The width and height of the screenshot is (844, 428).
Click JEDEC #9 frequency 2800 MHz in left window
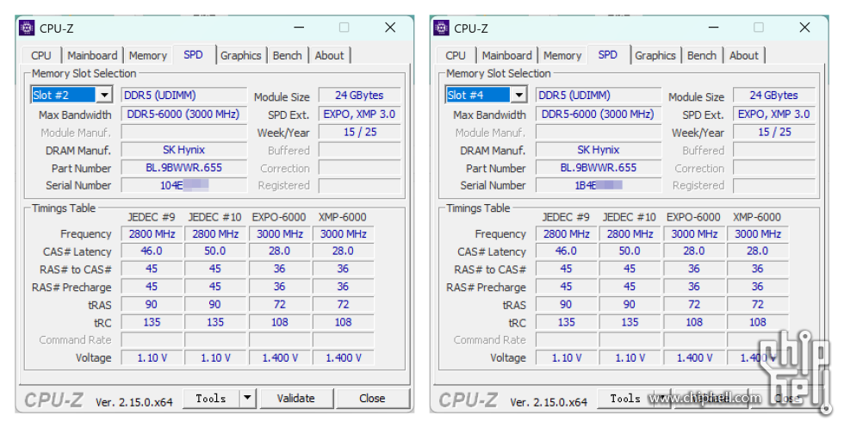[x=152, y=233]
